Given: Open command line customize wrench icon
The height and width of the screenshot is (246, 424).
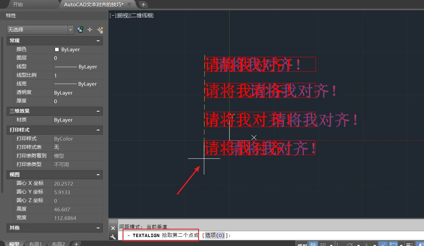Looking at the screenshot, I should click(x=113, y=236).
